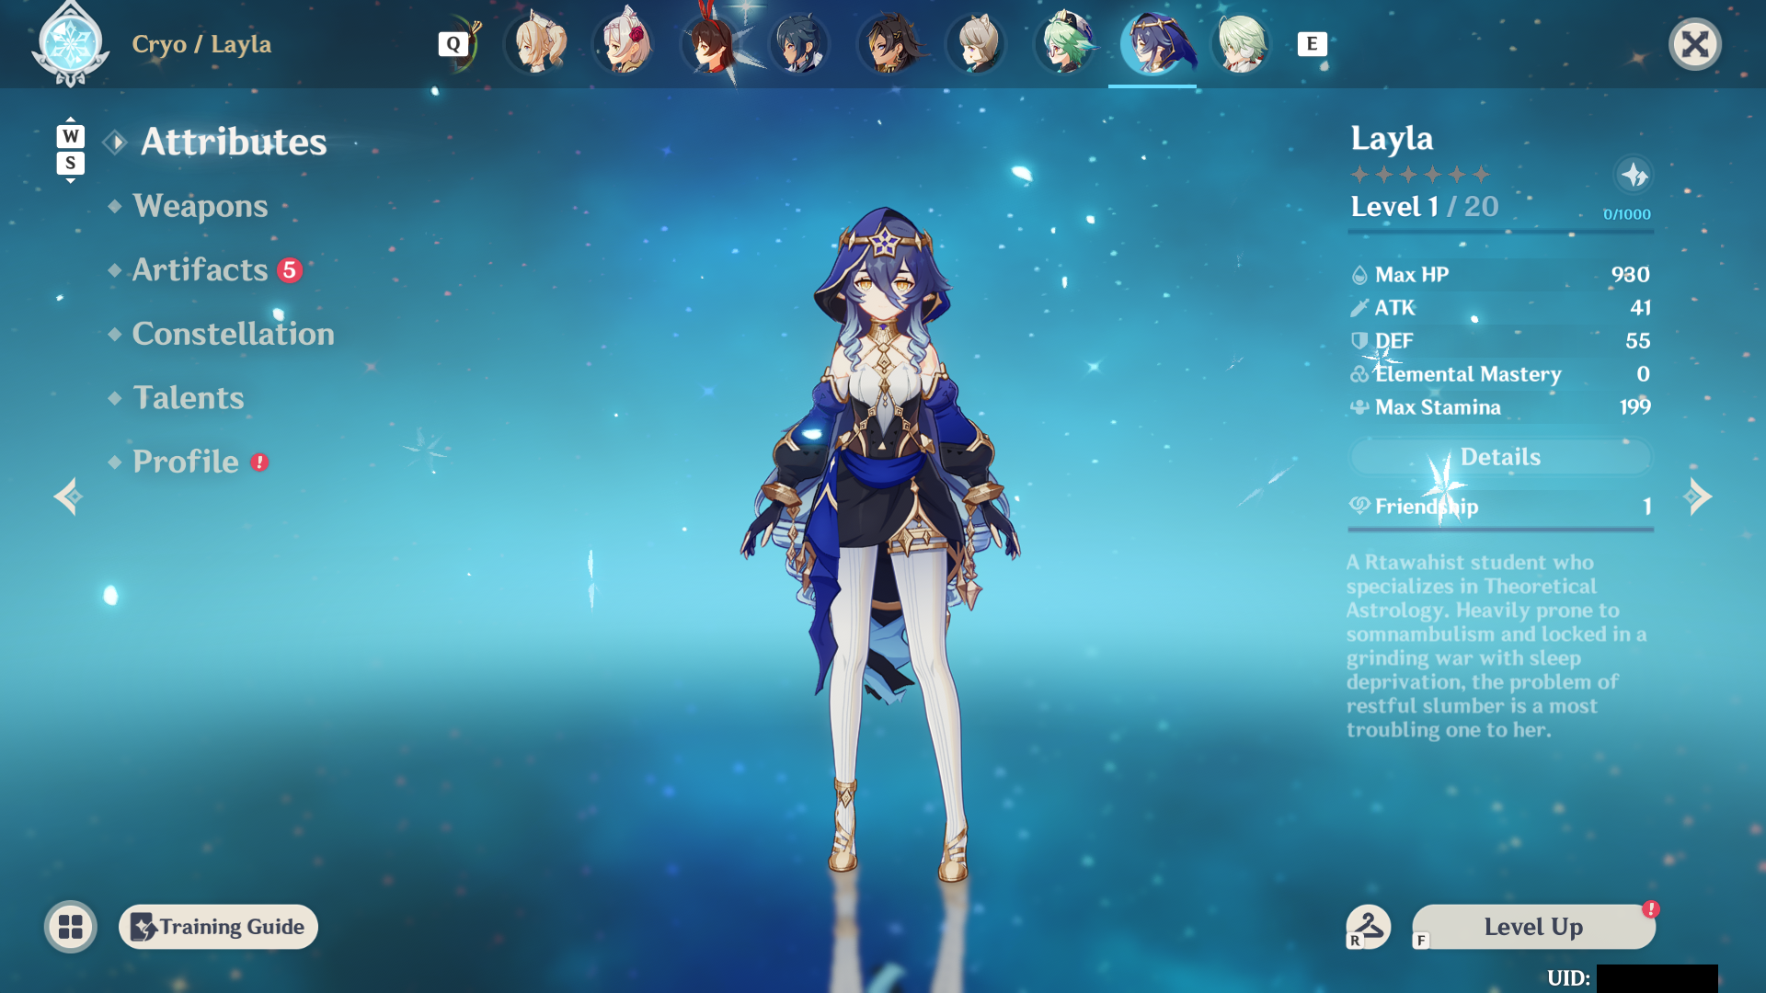Open the Talents menu section
Image resolution: width=1766 pixels, height=993 pixels.
tap(189, 398)
